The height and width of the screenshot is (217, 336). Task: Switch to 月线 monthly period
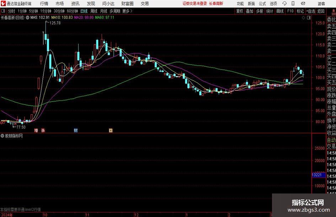(104, 11)
